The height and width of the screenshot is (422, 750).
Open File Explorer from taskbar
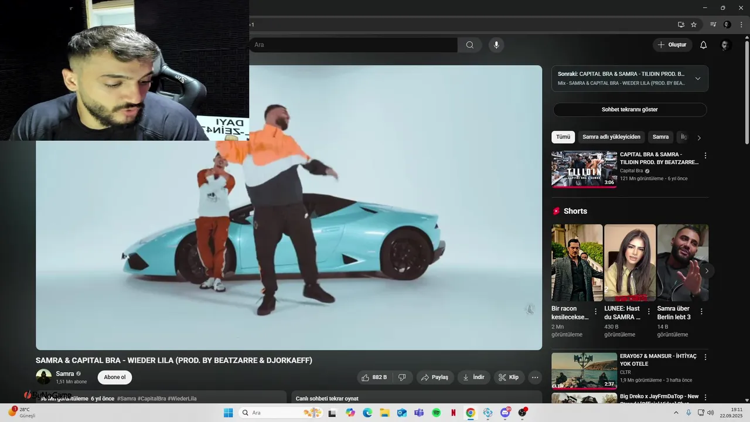pyautogui.click(x=384, y=413)
